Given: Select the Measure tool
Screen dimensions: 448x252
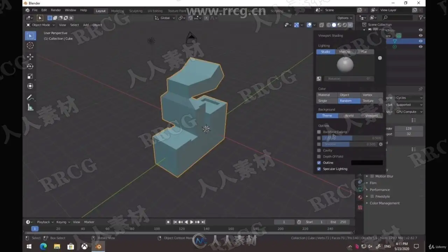Looking at the screenshot, I should [x=30, y=107].
